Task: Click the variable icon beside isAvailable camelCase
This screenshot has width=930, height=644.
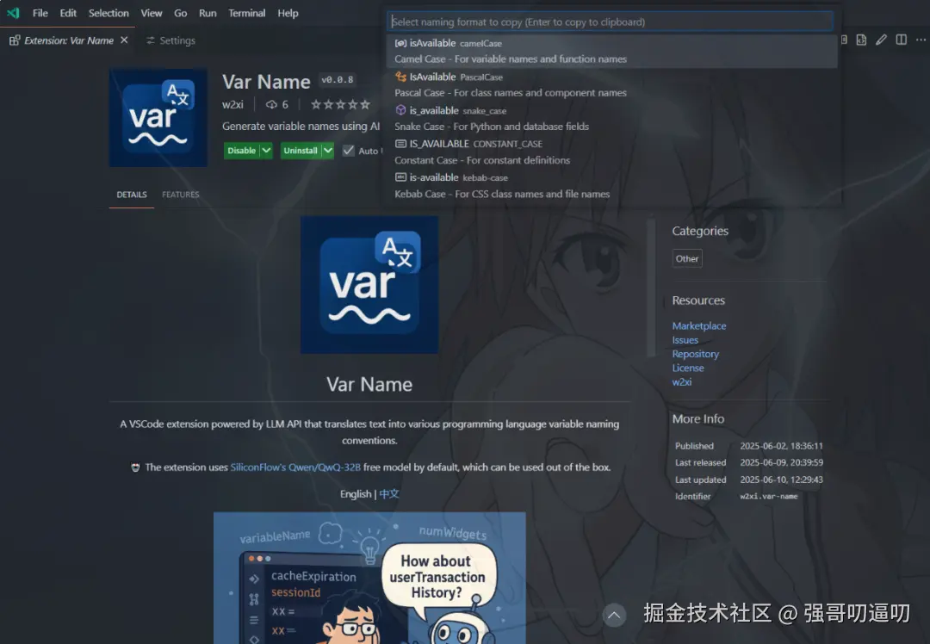Action: pos(401,43)
